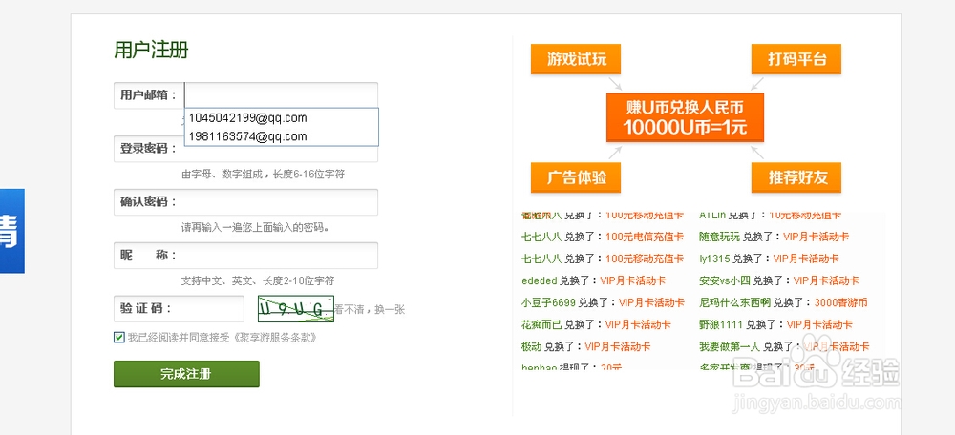Click the 打码平台 orange button

(796, 59)
